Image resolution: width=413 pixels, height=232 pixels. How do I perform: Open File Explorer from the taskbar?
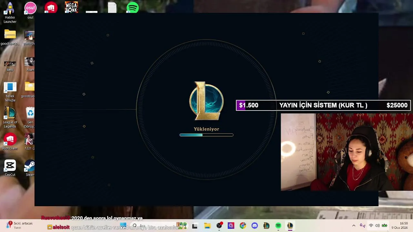tap(207, 226)
